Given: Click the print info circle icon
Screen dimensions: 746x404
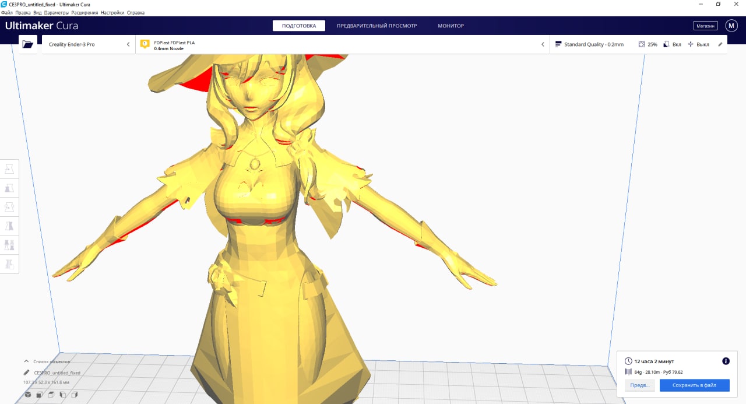Looking at the screenshot, I should point(726,361).
